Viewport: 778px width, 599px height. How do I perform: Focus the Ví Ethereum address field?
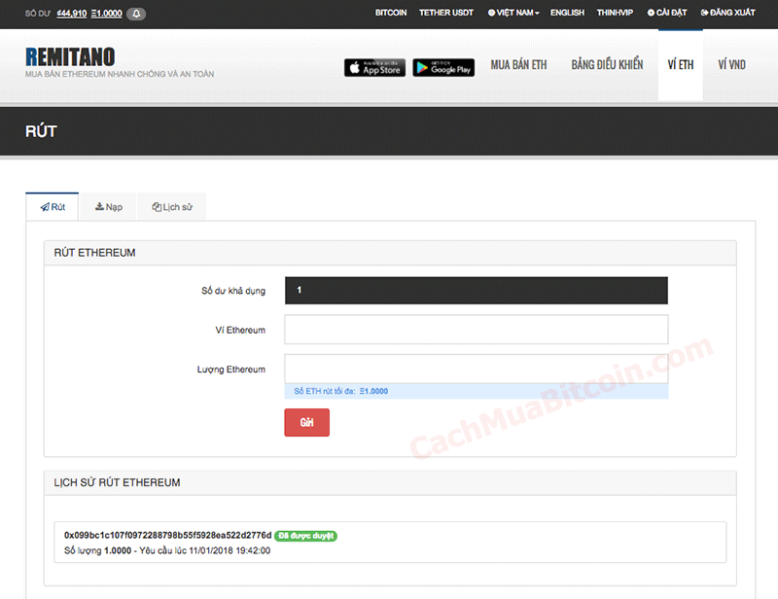[x=477, y=330]
